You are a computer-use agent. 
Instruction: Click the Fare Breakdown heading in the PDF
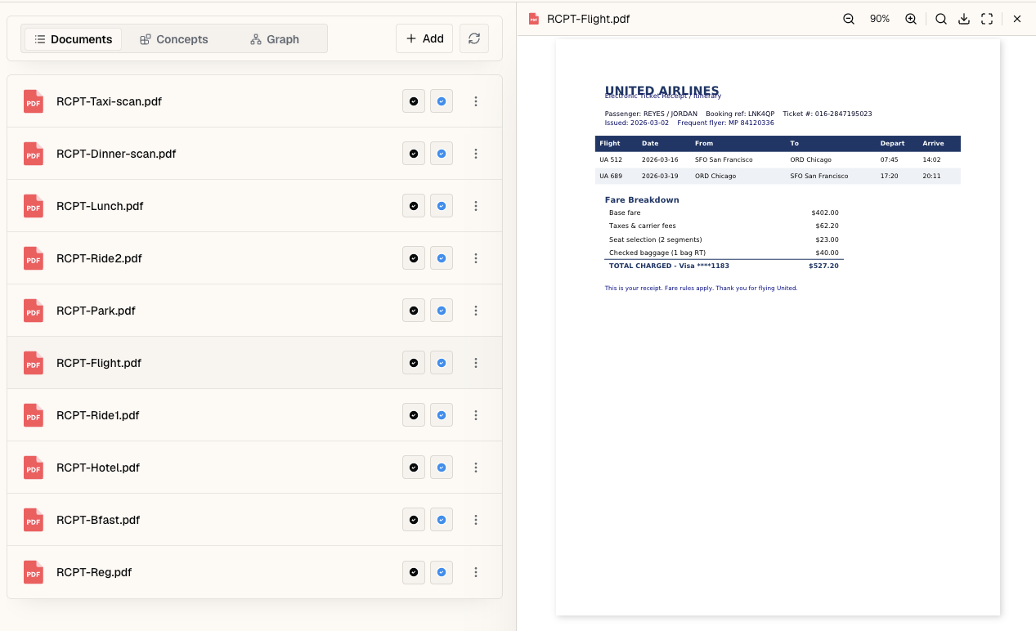(642, 199)
